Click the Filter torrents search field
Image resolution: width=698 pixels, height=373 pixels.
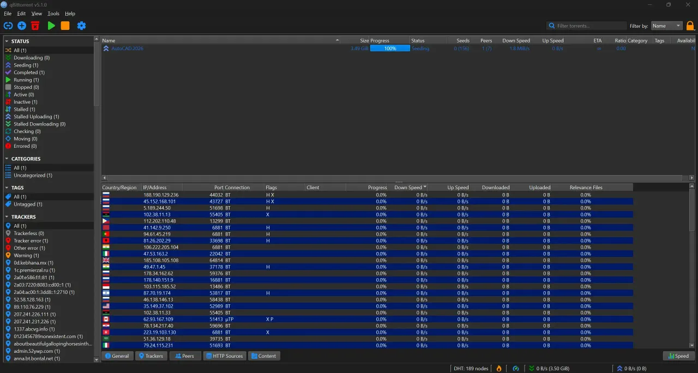587,26
